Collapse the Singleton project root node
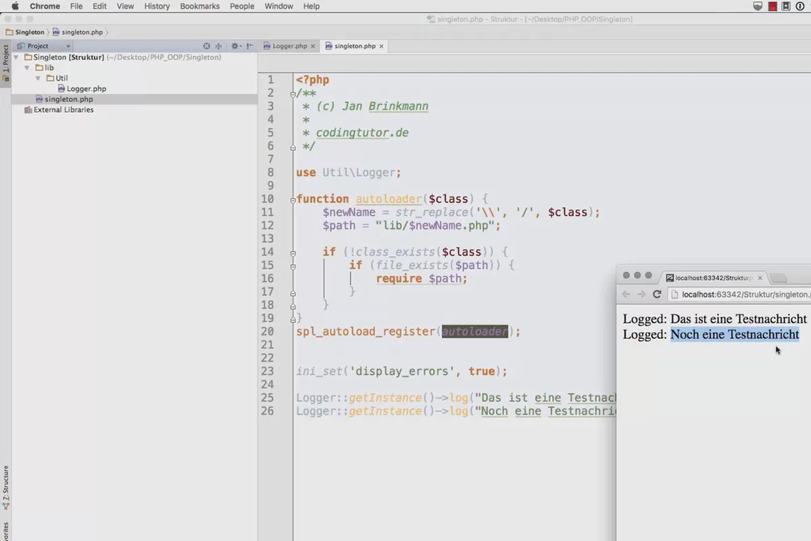 [16, 57]
